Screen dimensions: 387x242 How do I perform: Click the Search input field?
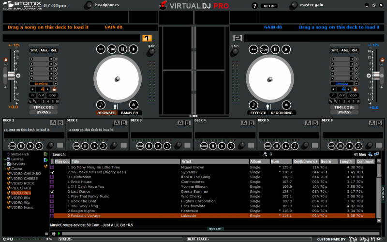point(164,154)
